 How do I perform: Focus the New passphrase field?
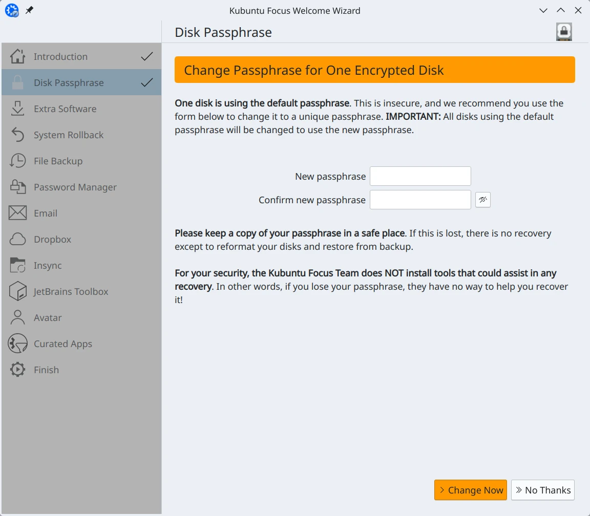coord(420,176)
